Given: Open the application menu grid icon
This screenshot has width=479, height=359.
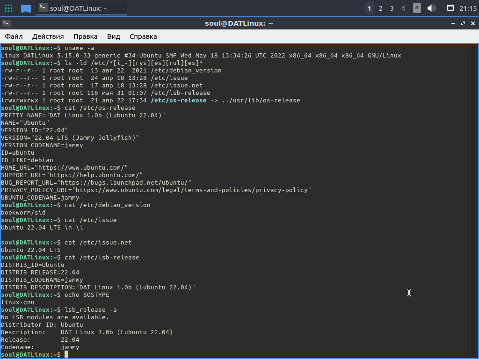Looking at the screenshot, I should pyautogui.click(x=8, y=8).
